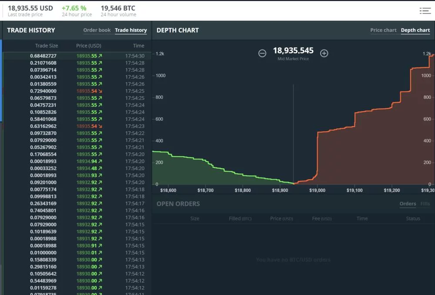Click trade size 0.01380559
This screenshot has height=295, width=435.
[x=43, y=84]
